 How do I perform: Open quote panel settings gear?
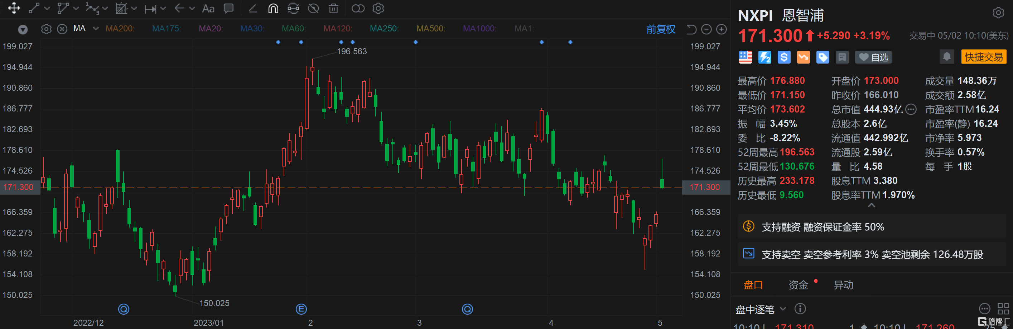[x=998, y=13]
